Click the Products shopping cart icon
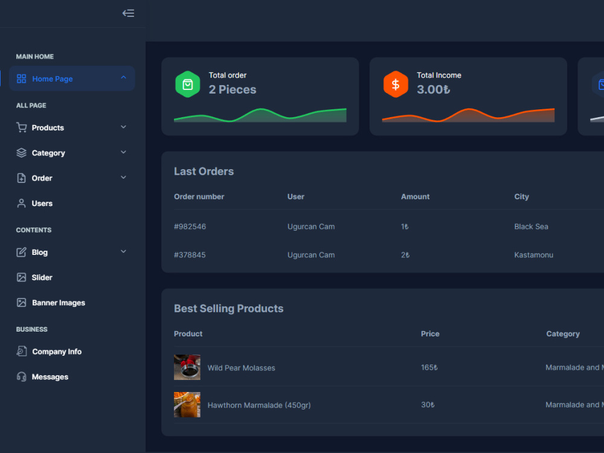Screen dimensions: 604x453 pos(22,127)
